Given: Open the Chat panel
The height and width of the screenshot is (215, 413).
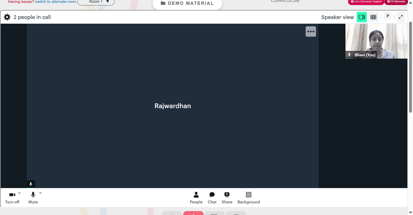Looking at the screenshot, I should tap(212, 198).
